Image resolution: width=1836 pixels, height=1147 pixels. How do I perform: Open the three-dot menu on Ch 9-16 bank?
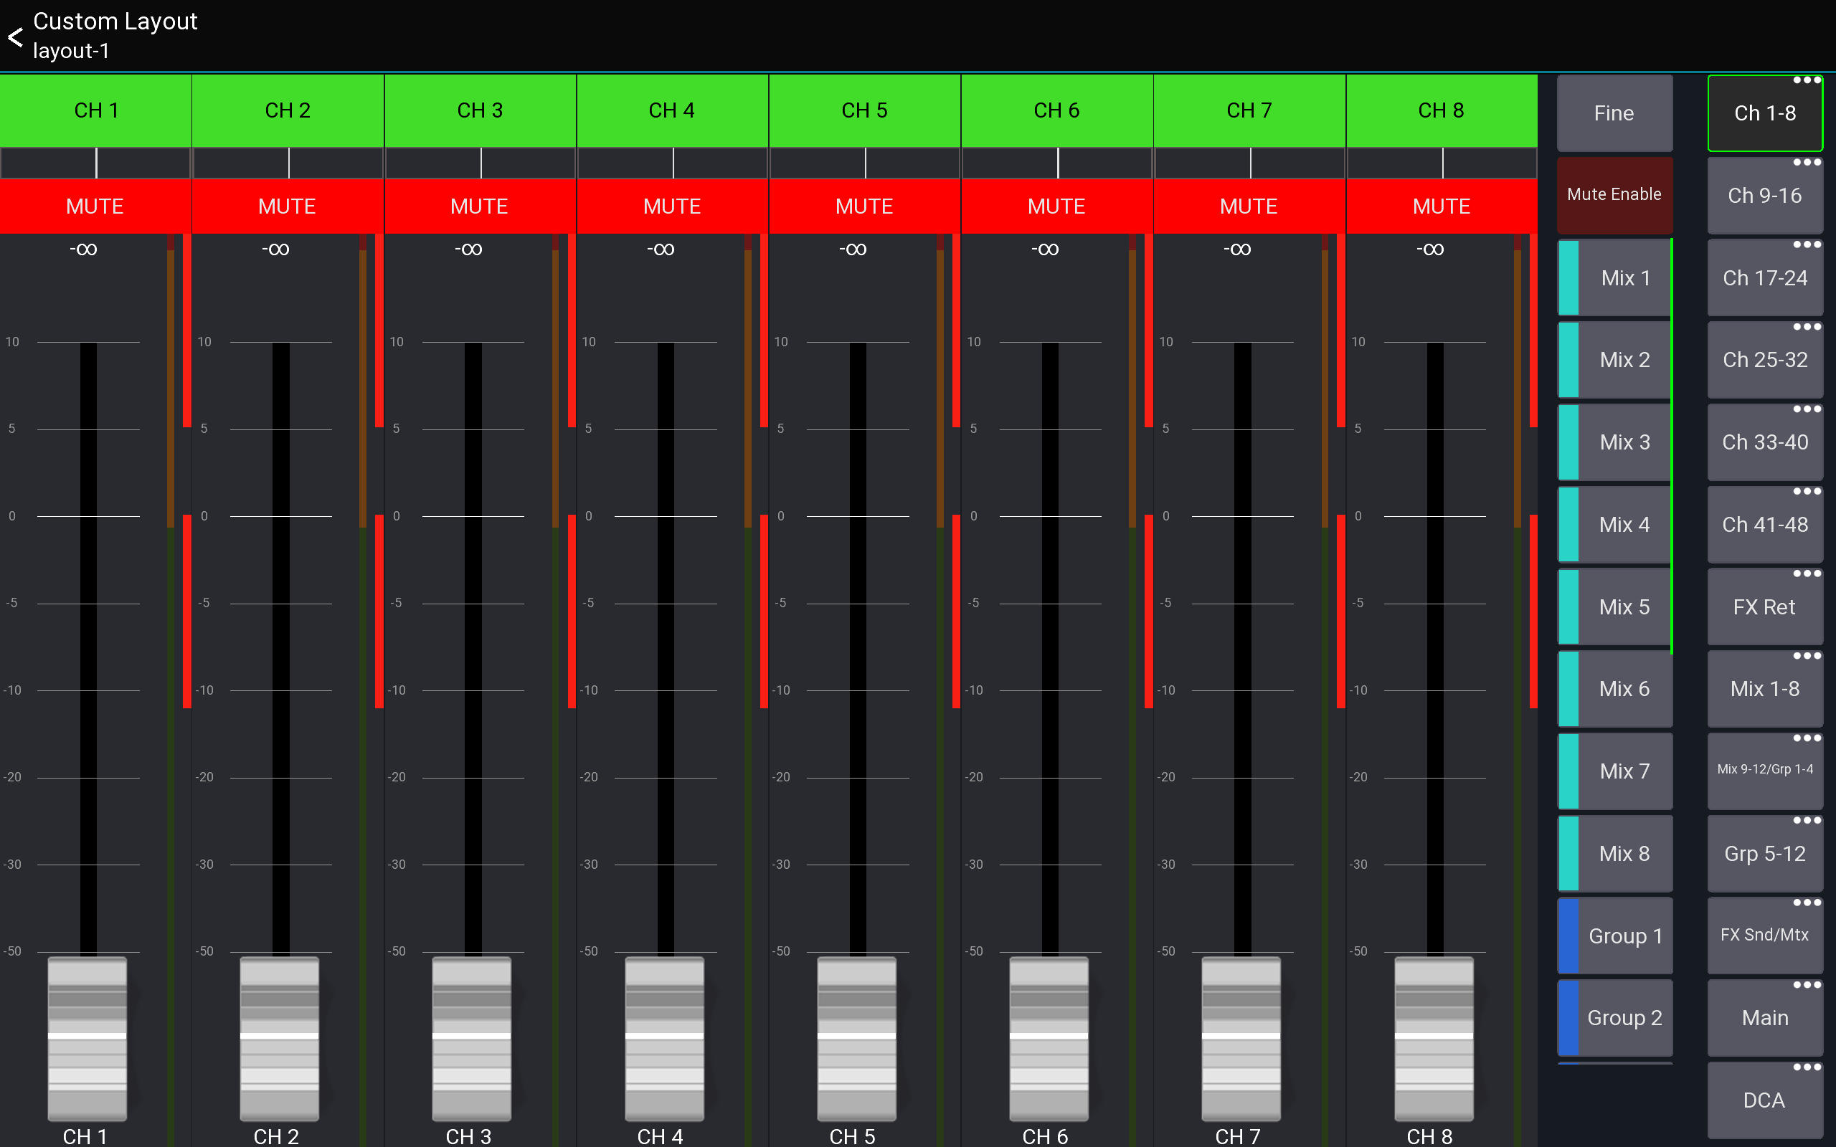click(1809, 161)
